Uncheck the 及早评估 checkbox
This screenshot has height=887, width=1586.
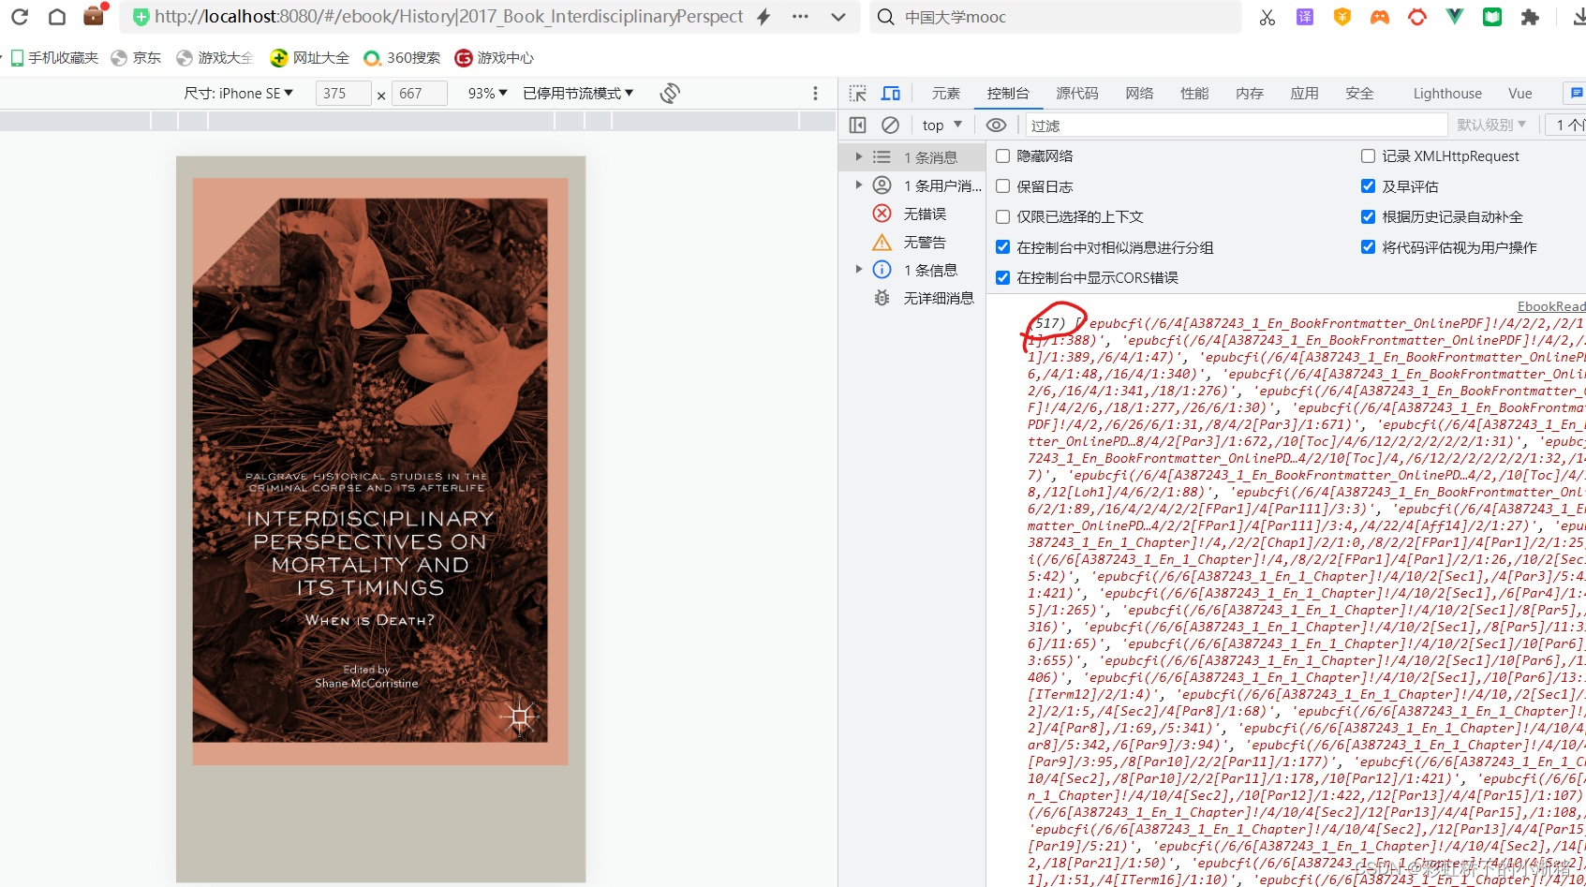pyautogui.click(x=1368, y=186)
